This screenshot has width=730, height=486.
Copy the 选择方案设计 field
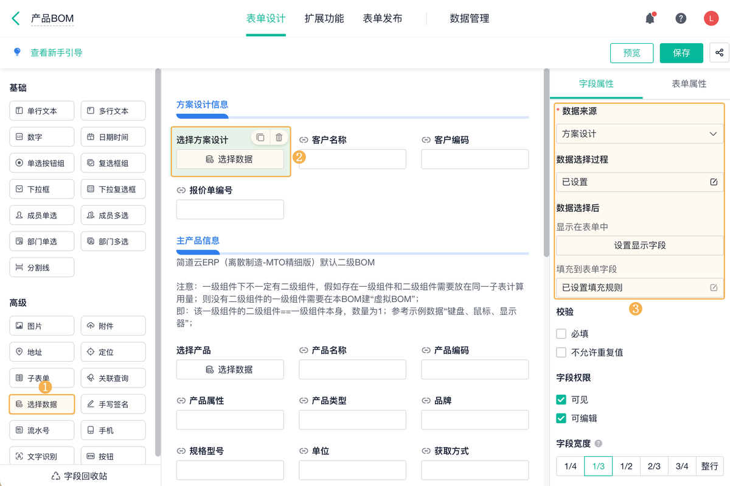pos(261,137)
